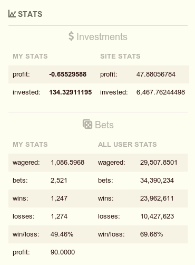
Task: Click all users wagered value 29,507.8501
Action: [159, 163]
